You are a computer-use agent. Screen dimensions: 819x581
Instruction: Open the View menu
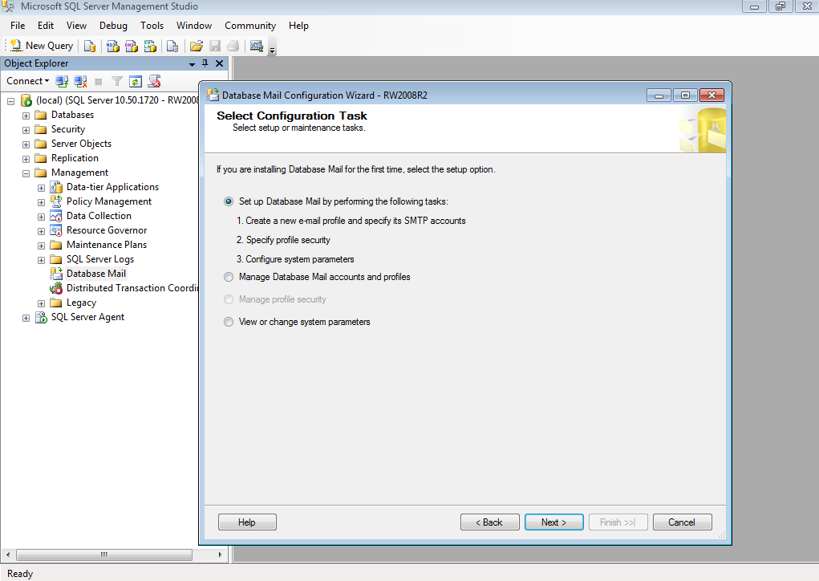point(76,26)
